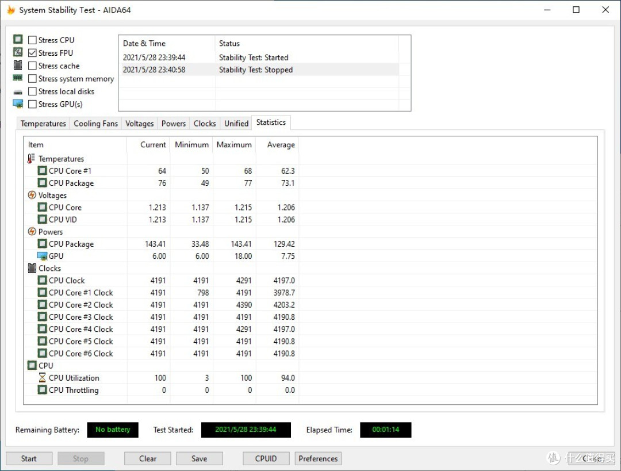Image resolution: width=621 pixels, height=471 pixels.
Task: Enable the Stress CPU checkbox
Action: [32, 40]
